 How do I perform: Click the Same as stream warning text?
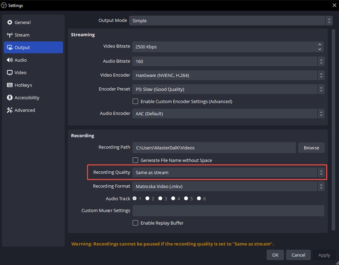coord(172,244)
